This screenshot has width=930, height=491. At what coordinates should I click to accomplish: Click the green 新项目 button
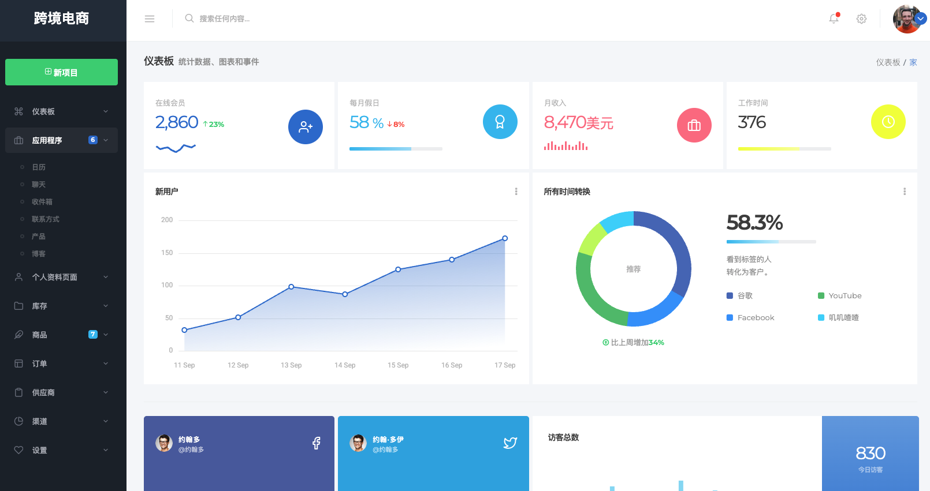click(61, 72)
